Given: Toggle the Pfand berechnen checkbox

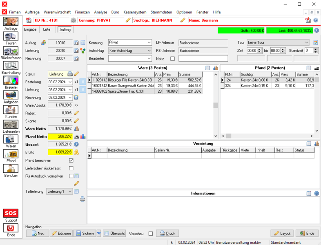Looking at the screenshot, I should coord(71,160).
